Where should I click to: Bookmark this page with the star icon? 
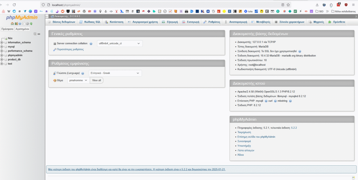click(x=288, y=5)
